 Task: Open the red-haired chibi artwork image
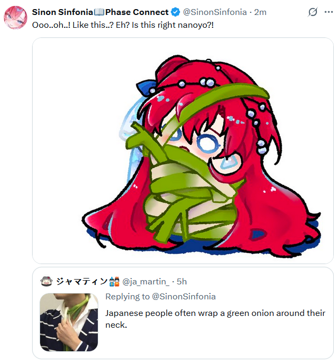(x=183, y=151)
